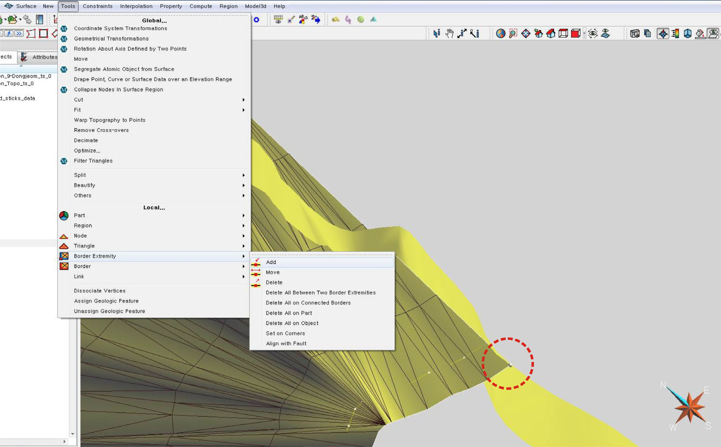Expand the Node submenu

(x=154, y=236)
